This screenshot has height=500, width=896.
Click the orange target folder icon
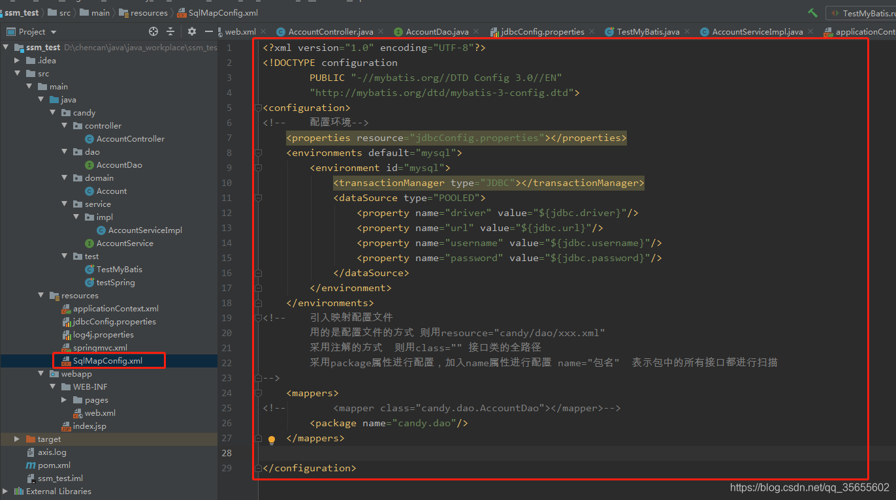click(x=31, y=439)
